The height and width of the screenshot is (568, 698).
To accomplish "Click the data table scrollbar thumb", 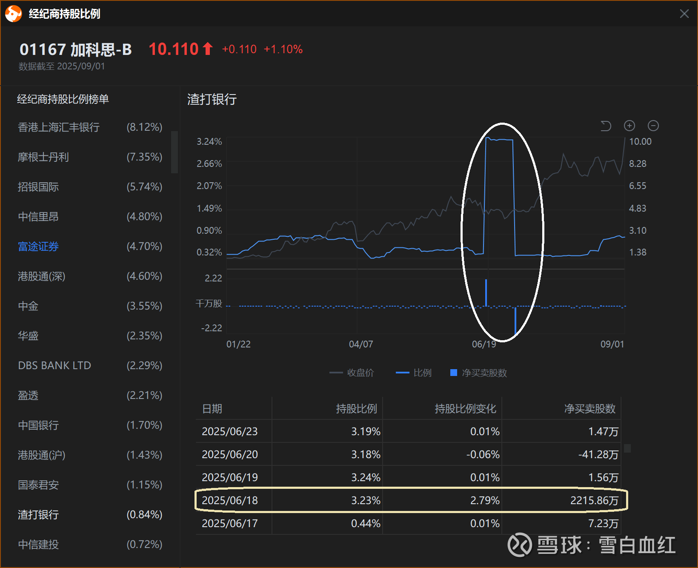I will (627, 448).
